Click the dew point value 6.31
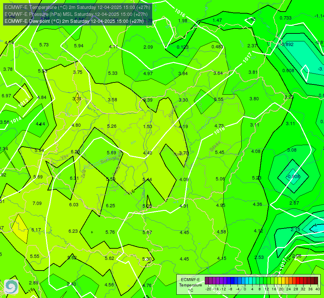The height and width of the screenshot is (298, 324). [x=74, y=178]
